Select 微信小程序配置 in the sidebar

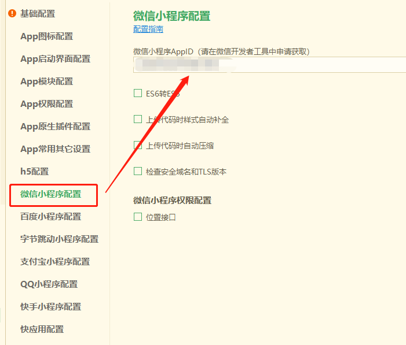point(51,194)
